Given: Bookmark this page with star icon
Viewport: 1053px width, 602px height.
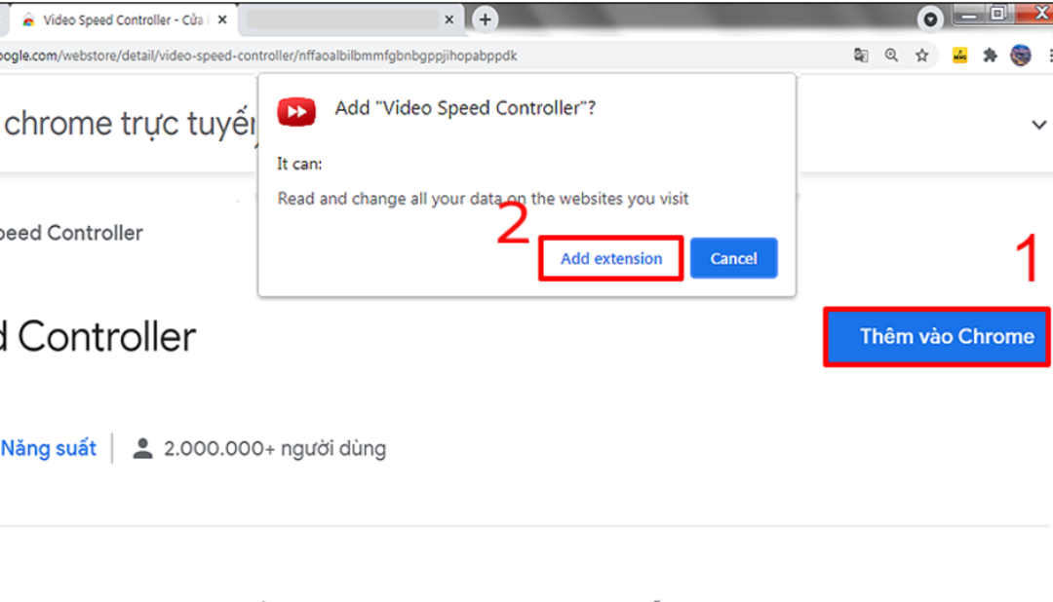Looking at the screenshot, I should (922, 56).
